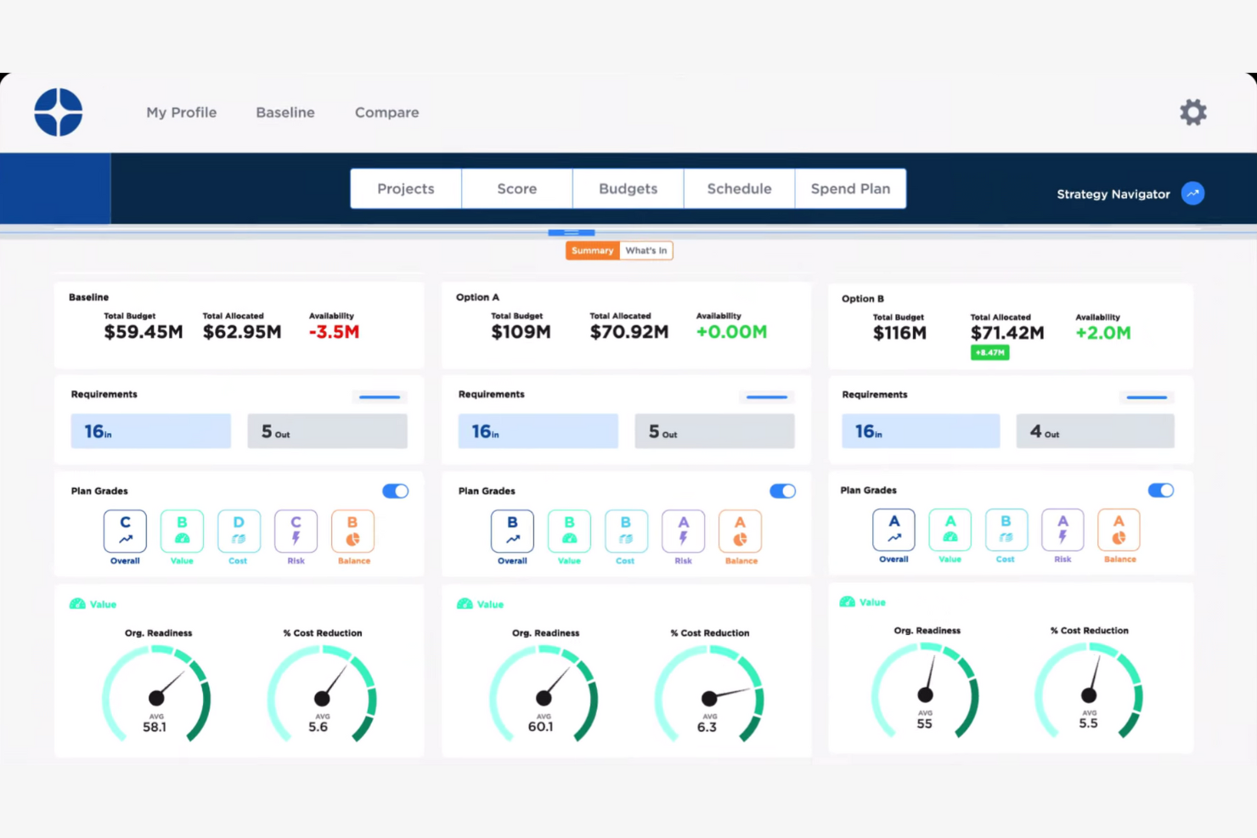1257x838 pixels.
Task: Disable the Plan Grades toggle for Option A
Action: (782, 491)
